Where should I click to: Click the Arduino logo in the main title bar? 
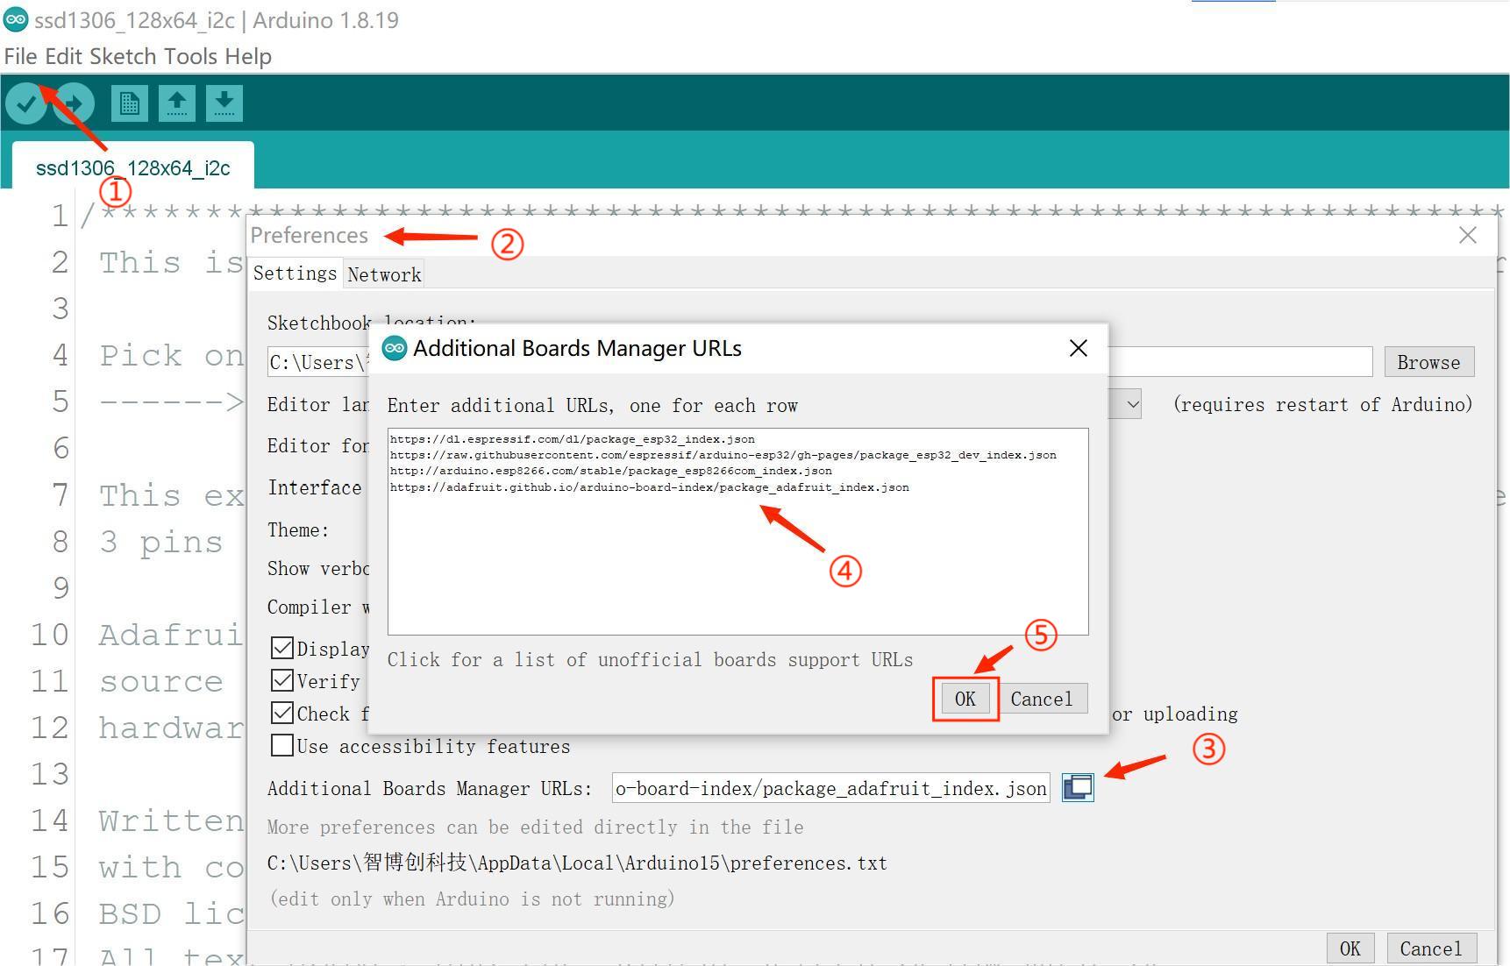click(16, 20)
